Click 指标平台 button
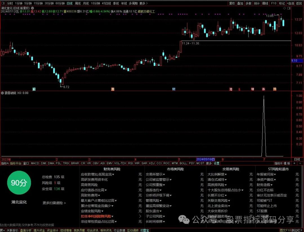This screenshot has width=304, height=232. 15,163
